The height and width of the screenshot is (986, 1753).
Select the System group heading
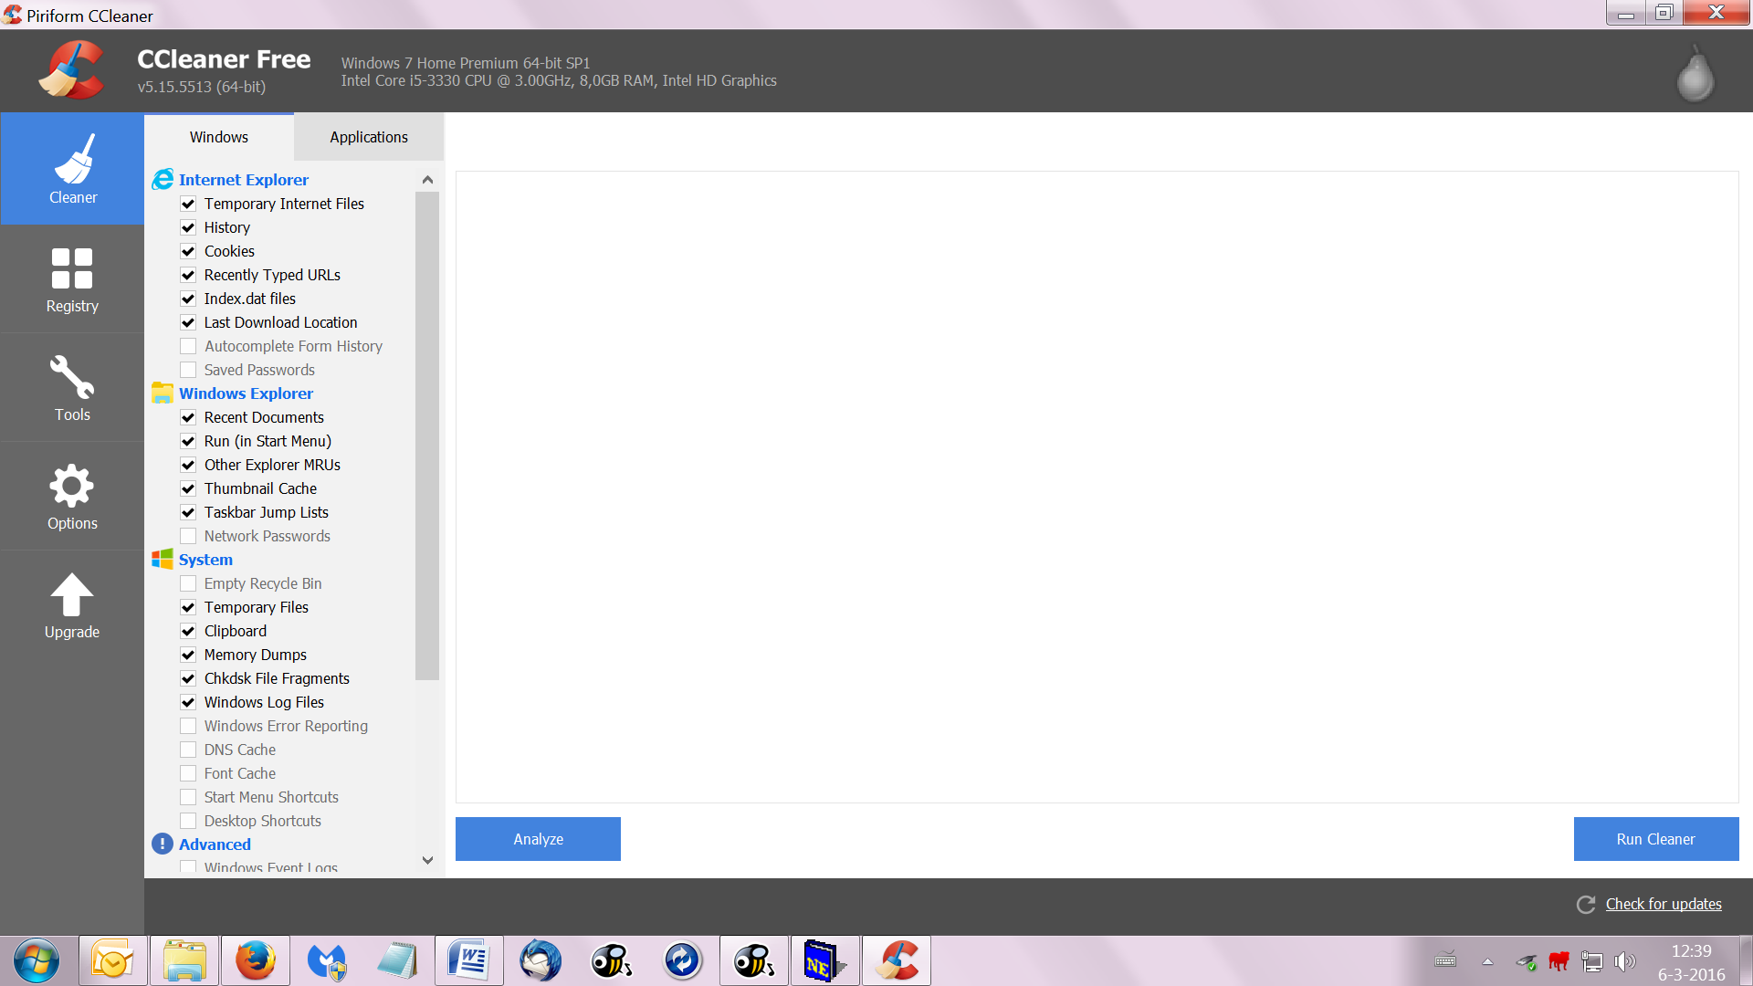click(205, 560)
